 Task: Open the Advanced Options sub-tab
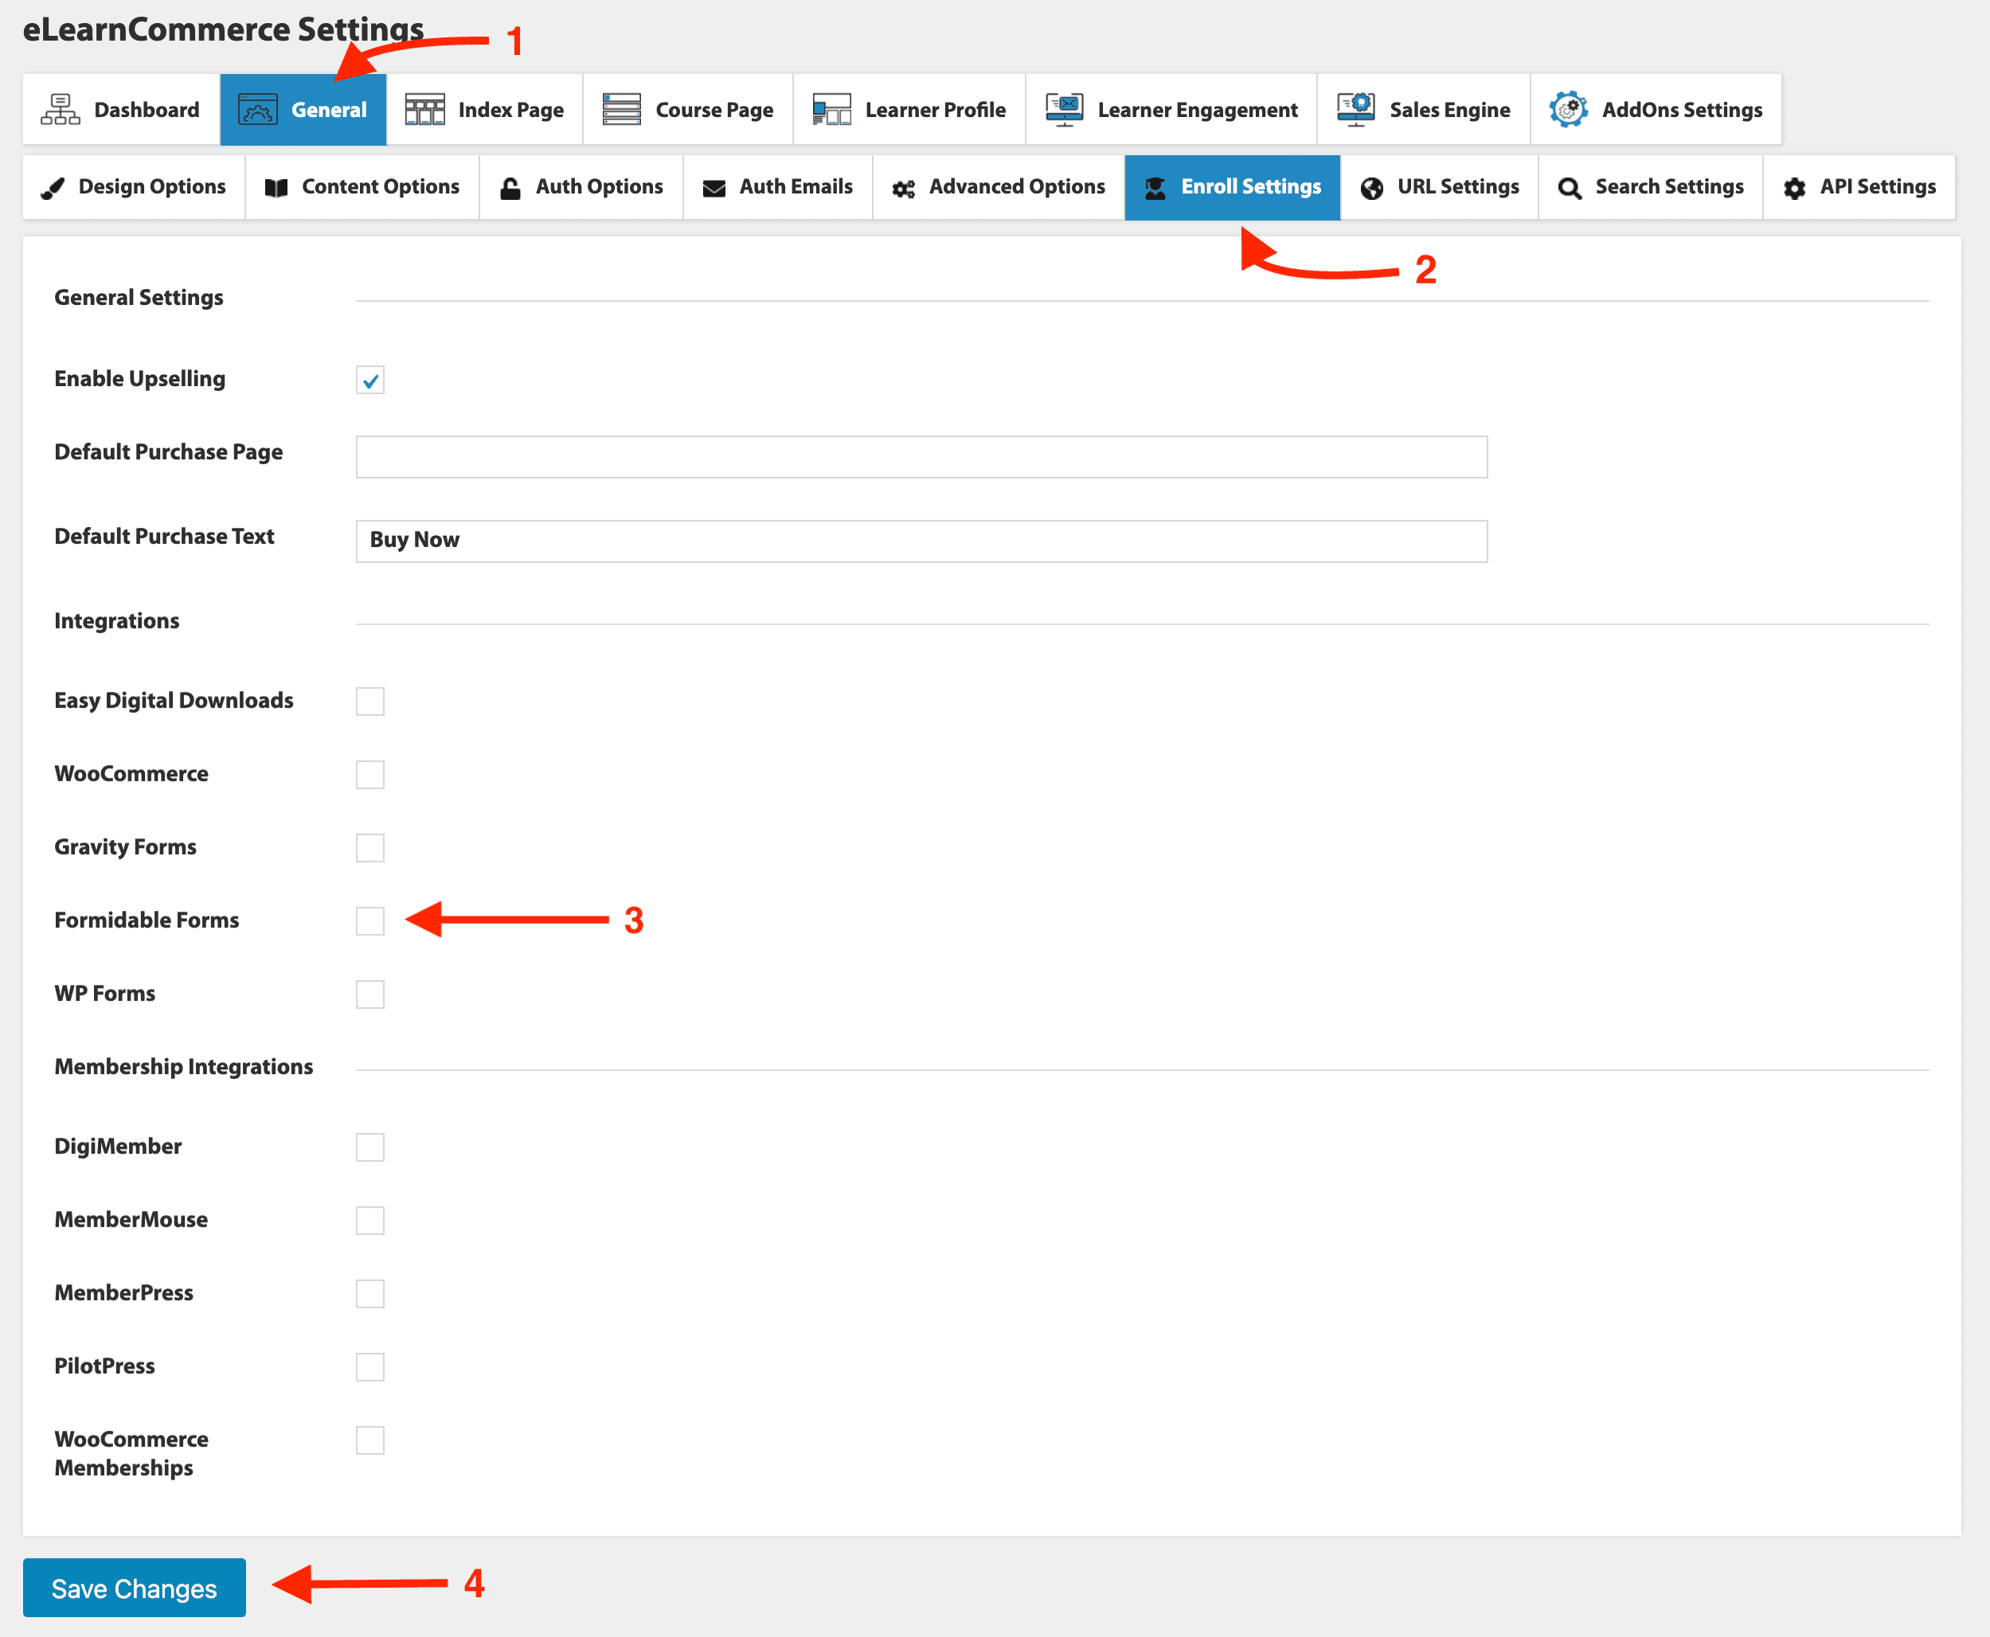(x=999, y=188)
